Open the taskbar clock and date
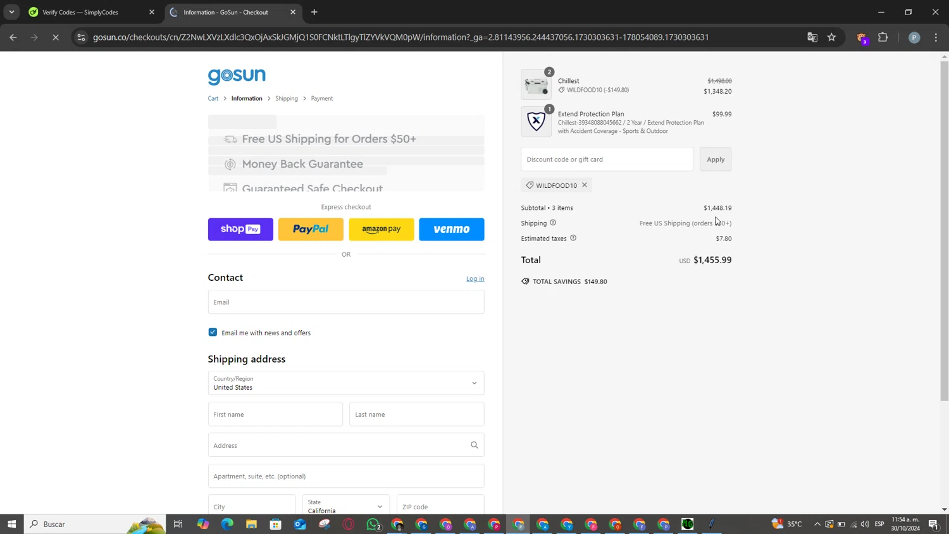 (905, 524)
